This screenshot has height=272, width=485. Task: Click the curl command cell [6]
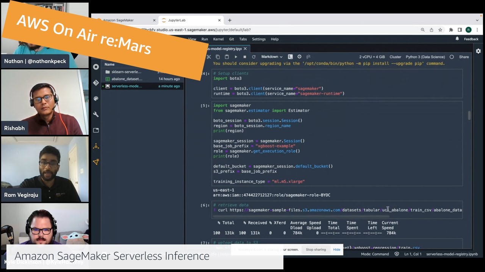[337, 210]
